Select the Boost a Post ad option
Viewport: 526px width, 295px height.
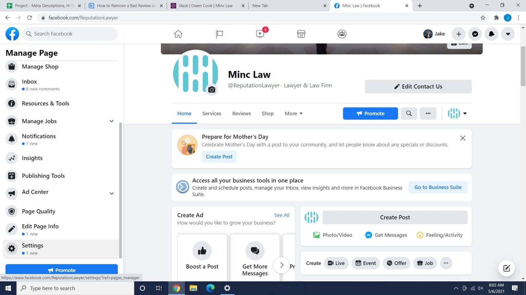(202, 257)
